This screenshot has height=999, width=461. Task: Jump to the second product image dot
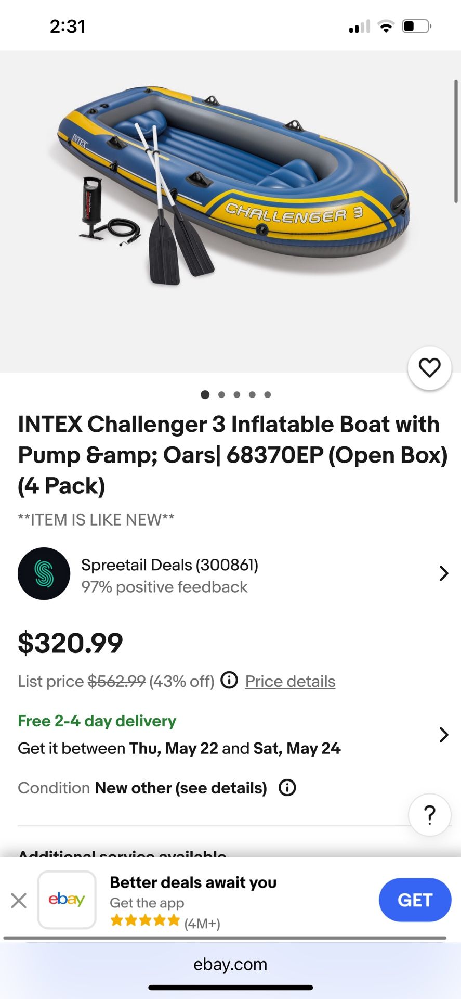221,394
